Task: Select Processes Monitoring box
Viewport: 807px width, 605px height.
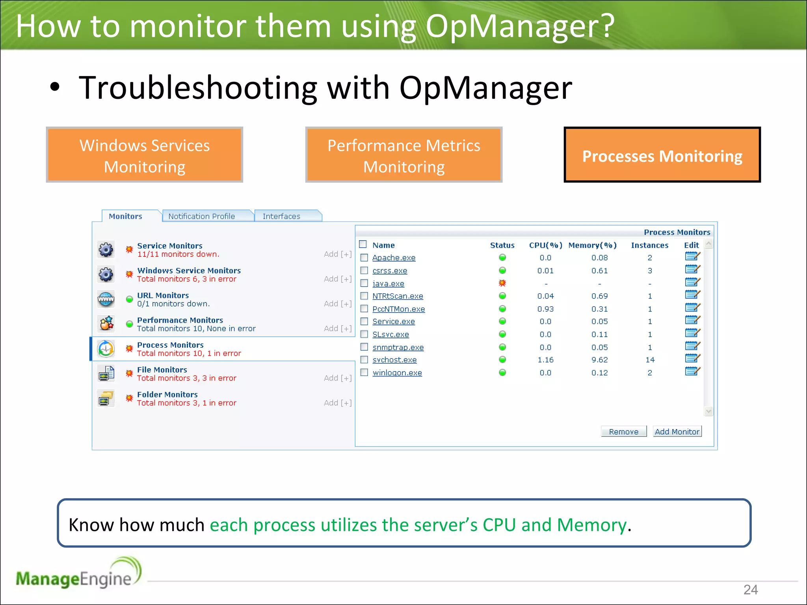Action: pyautogui.click(x=662, y=155)
